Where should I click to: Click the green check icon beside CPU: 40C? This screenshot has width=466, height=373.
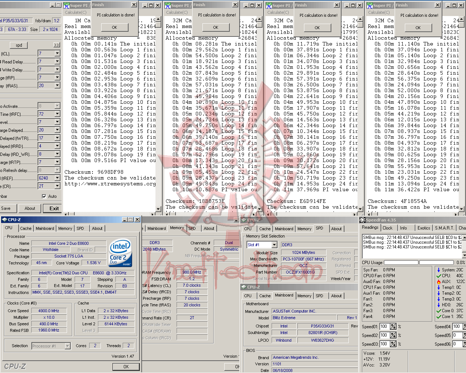[438, 276]
